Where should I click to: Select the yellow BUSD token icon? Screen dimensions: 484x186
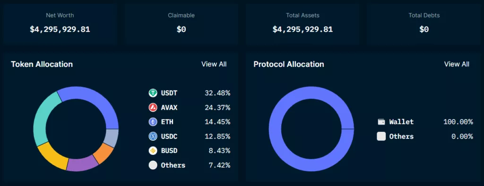pyautogui.click(x=153, y=151)
